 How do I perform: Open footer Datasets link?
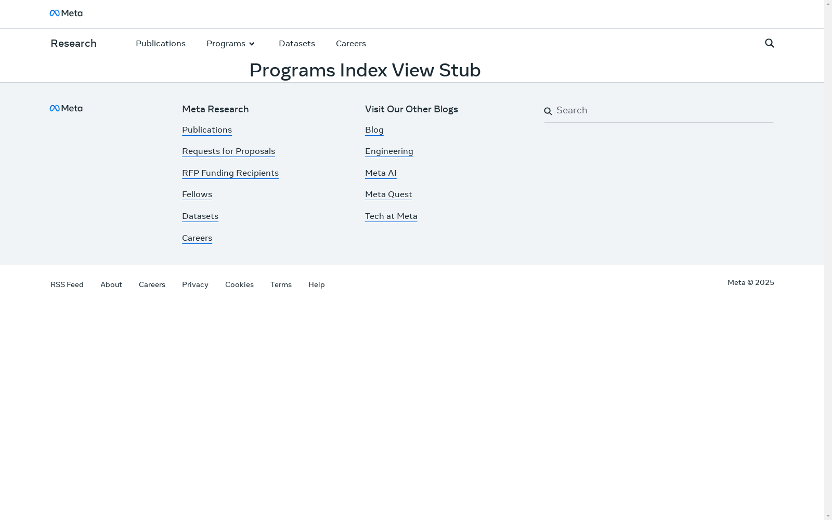[200, 216]
